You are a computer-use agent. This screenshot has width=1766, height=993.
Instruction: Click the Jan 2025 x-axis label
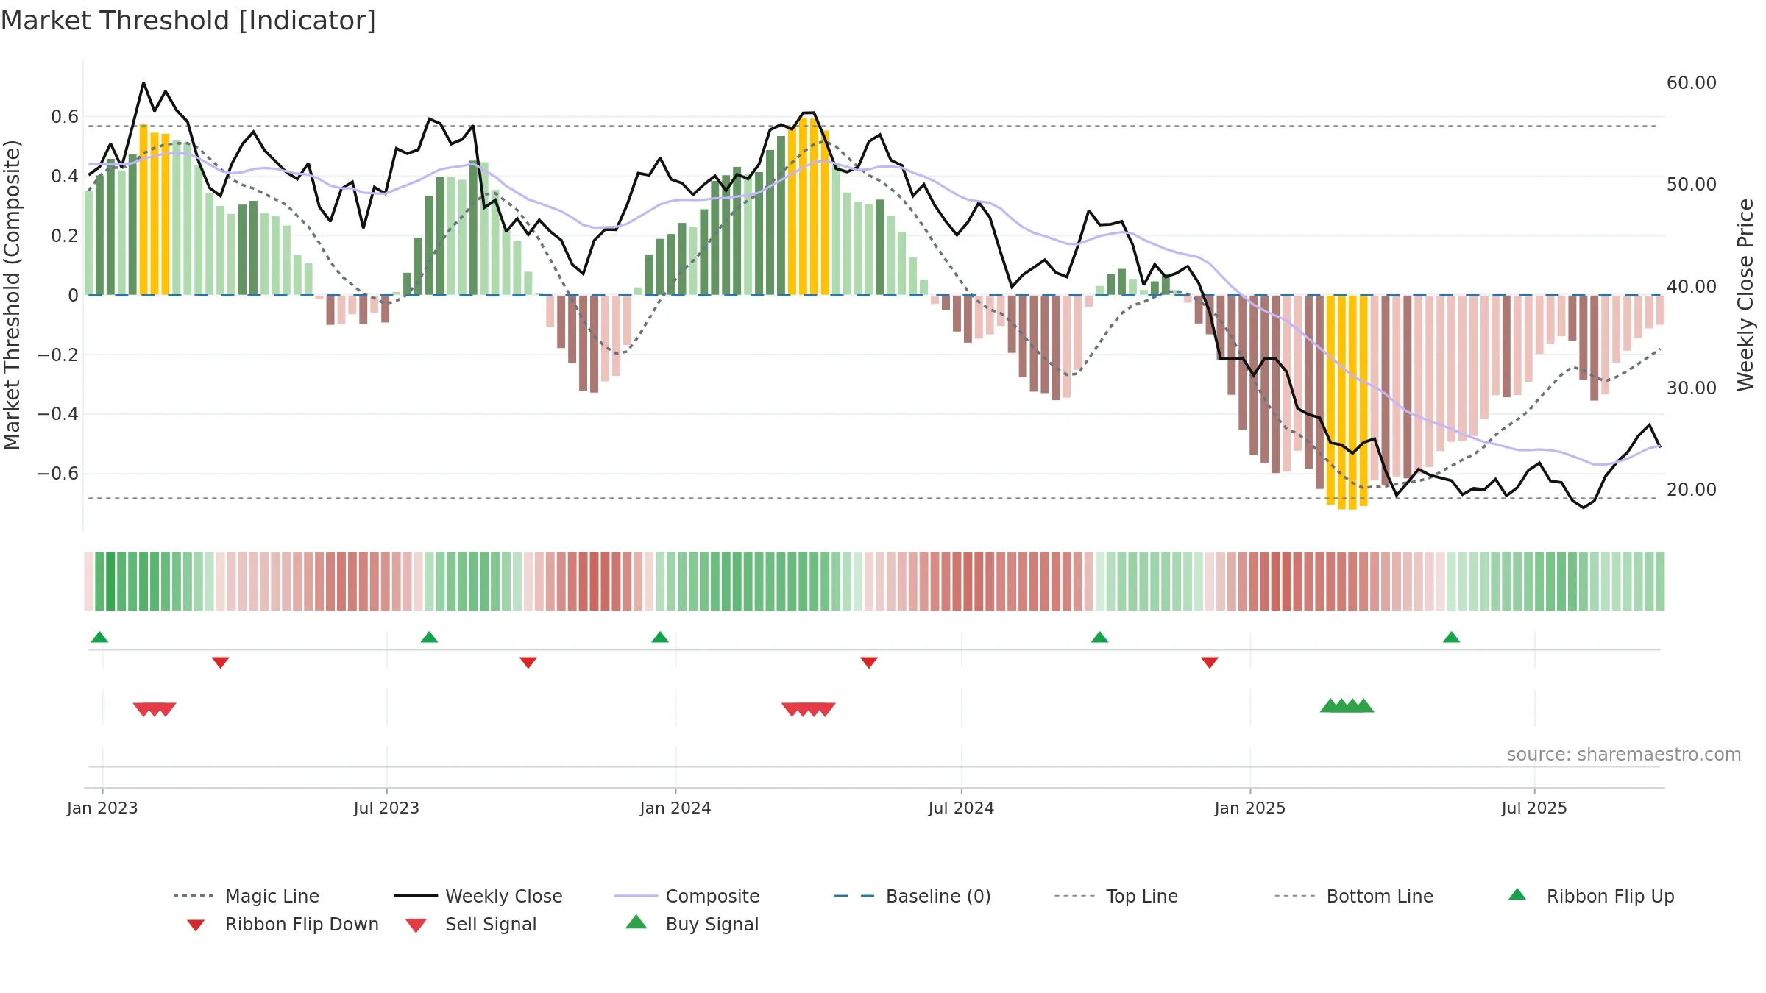1250,808
